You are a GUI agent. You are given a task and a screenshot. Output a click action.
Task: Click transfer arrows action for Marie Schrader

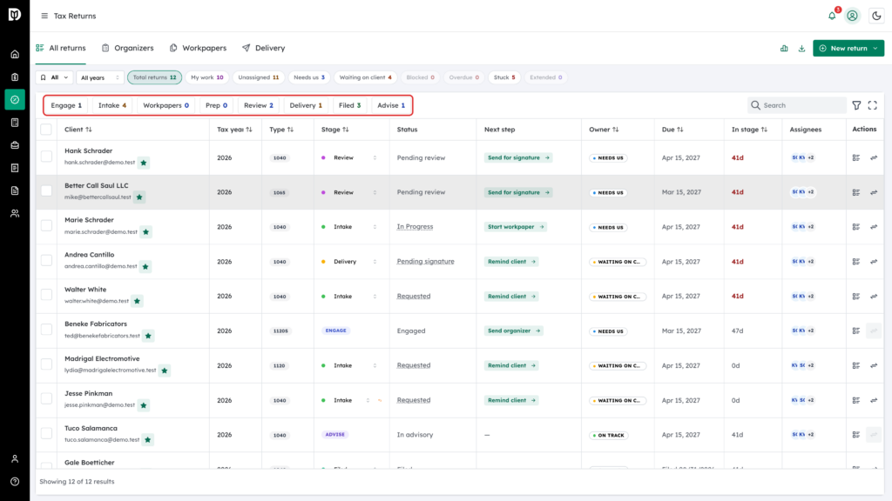(x=874, y=227)
